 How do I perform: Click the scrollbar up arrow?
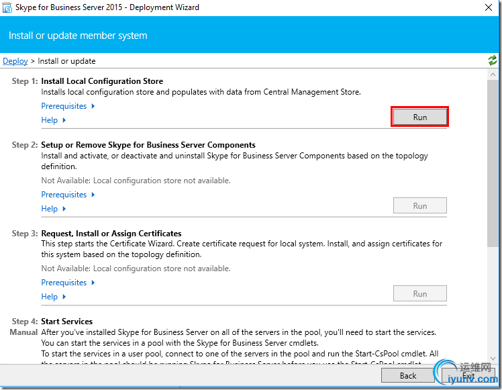pos(493,74)
